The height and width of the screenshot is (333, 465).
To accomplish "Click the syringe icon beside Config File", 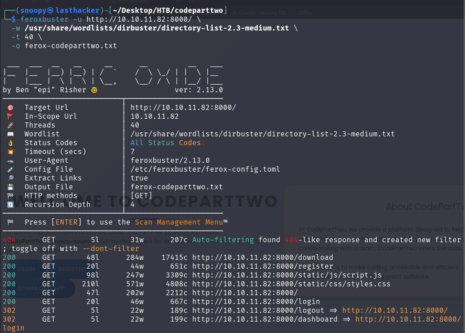I will 10,169.
